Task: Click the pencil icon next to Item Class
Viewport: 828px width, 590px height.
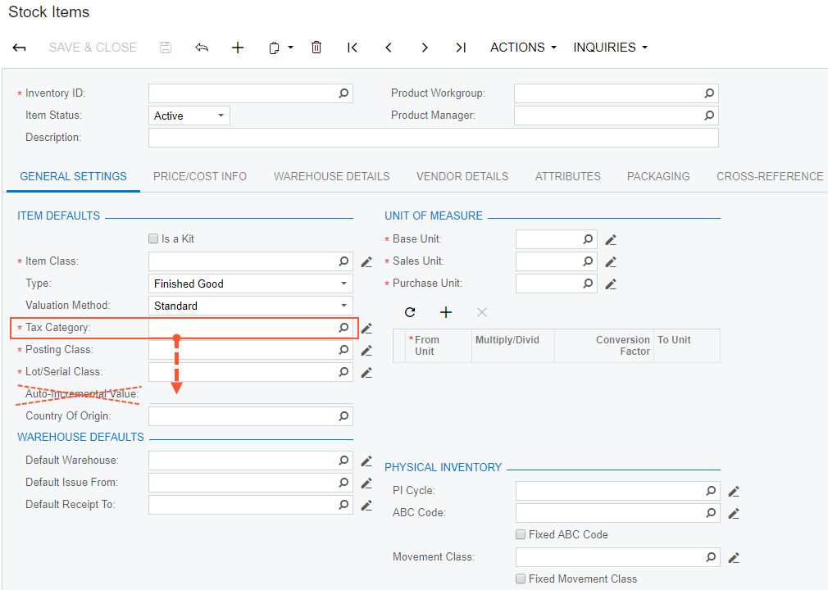Action: 366,262
